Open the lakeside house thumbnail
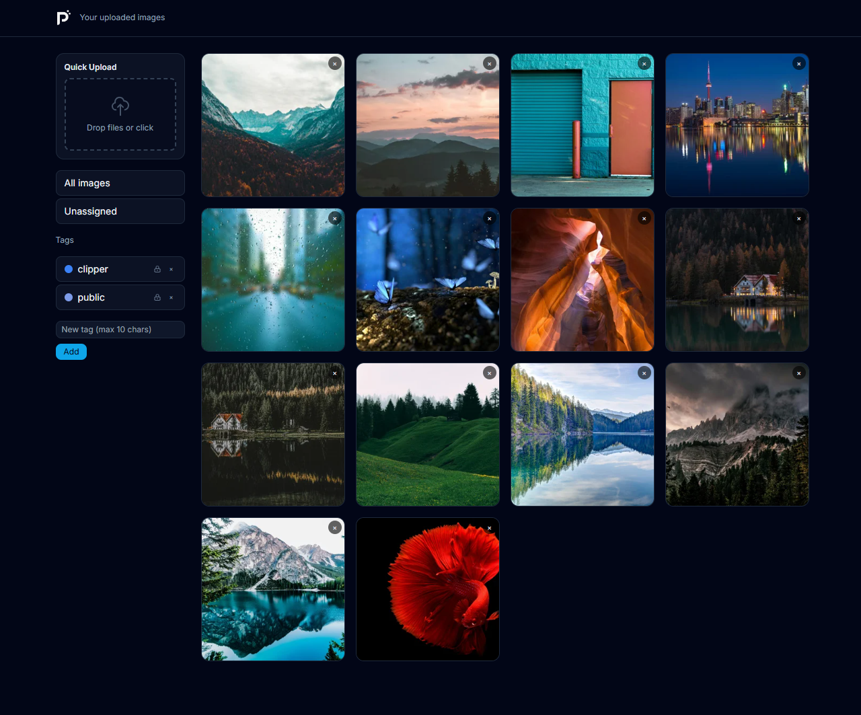 click(x=737, y=280)
